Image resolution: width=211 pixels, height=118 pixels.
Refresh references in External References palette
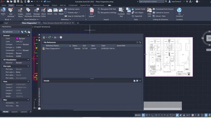coord(49,37)
